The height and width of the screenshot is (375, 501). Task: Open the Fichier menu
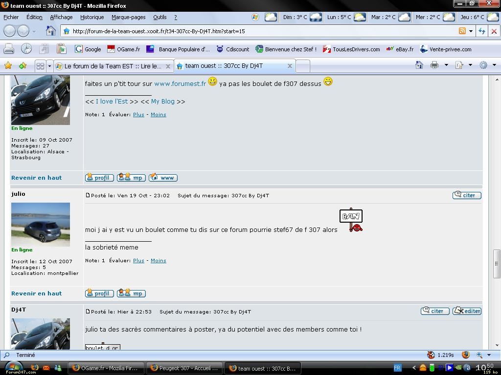tap(11, 17)
